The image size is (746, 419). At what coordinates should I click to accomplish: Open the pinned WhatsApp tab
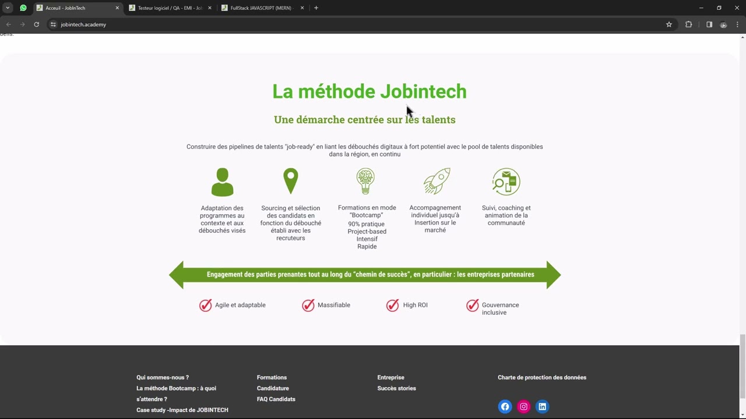[x=23, y=8]
